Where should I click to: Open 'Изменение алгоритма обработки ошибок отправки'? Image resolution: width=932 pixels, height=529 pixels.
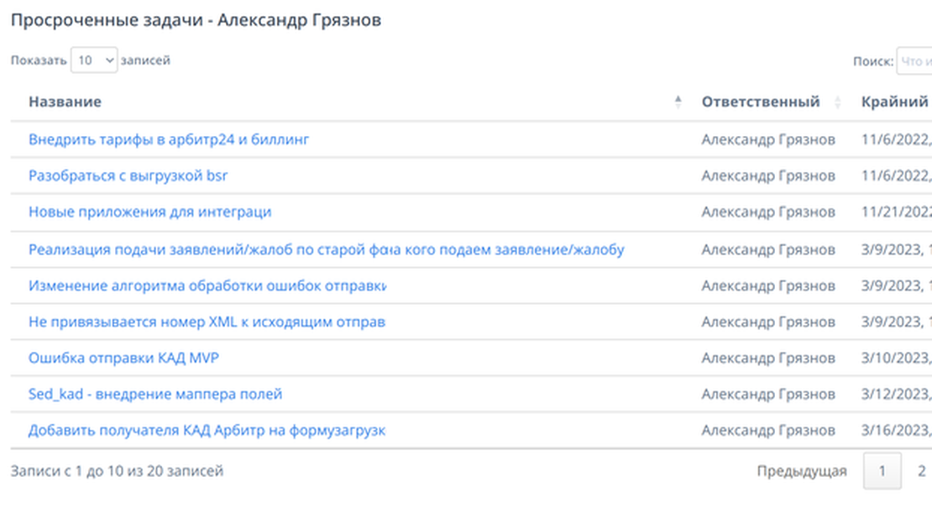(208, 285)
